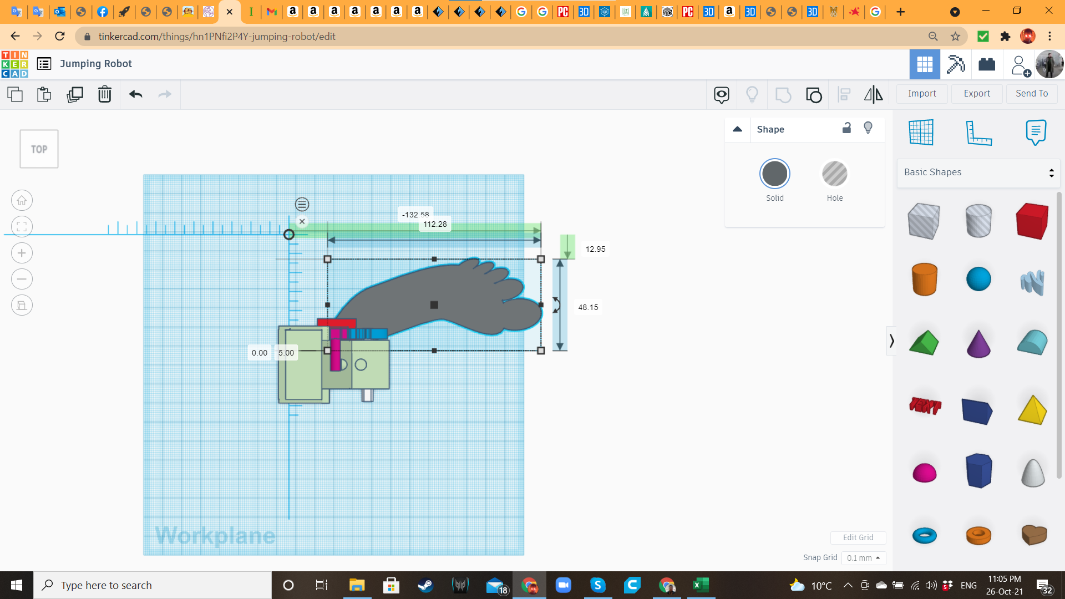Collapse the Shape panel with the arrow

(x=737, y=129)
